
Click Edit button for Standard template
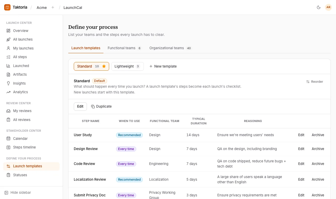(x=80, y=106)
